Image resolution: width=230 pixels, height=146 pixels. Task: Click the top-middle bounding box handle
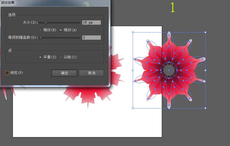169,32
